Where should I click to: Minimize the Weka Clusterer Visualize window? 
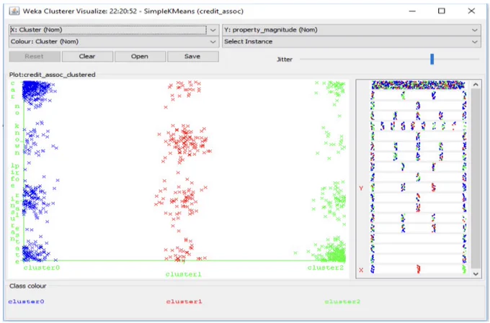pos(412,11)
